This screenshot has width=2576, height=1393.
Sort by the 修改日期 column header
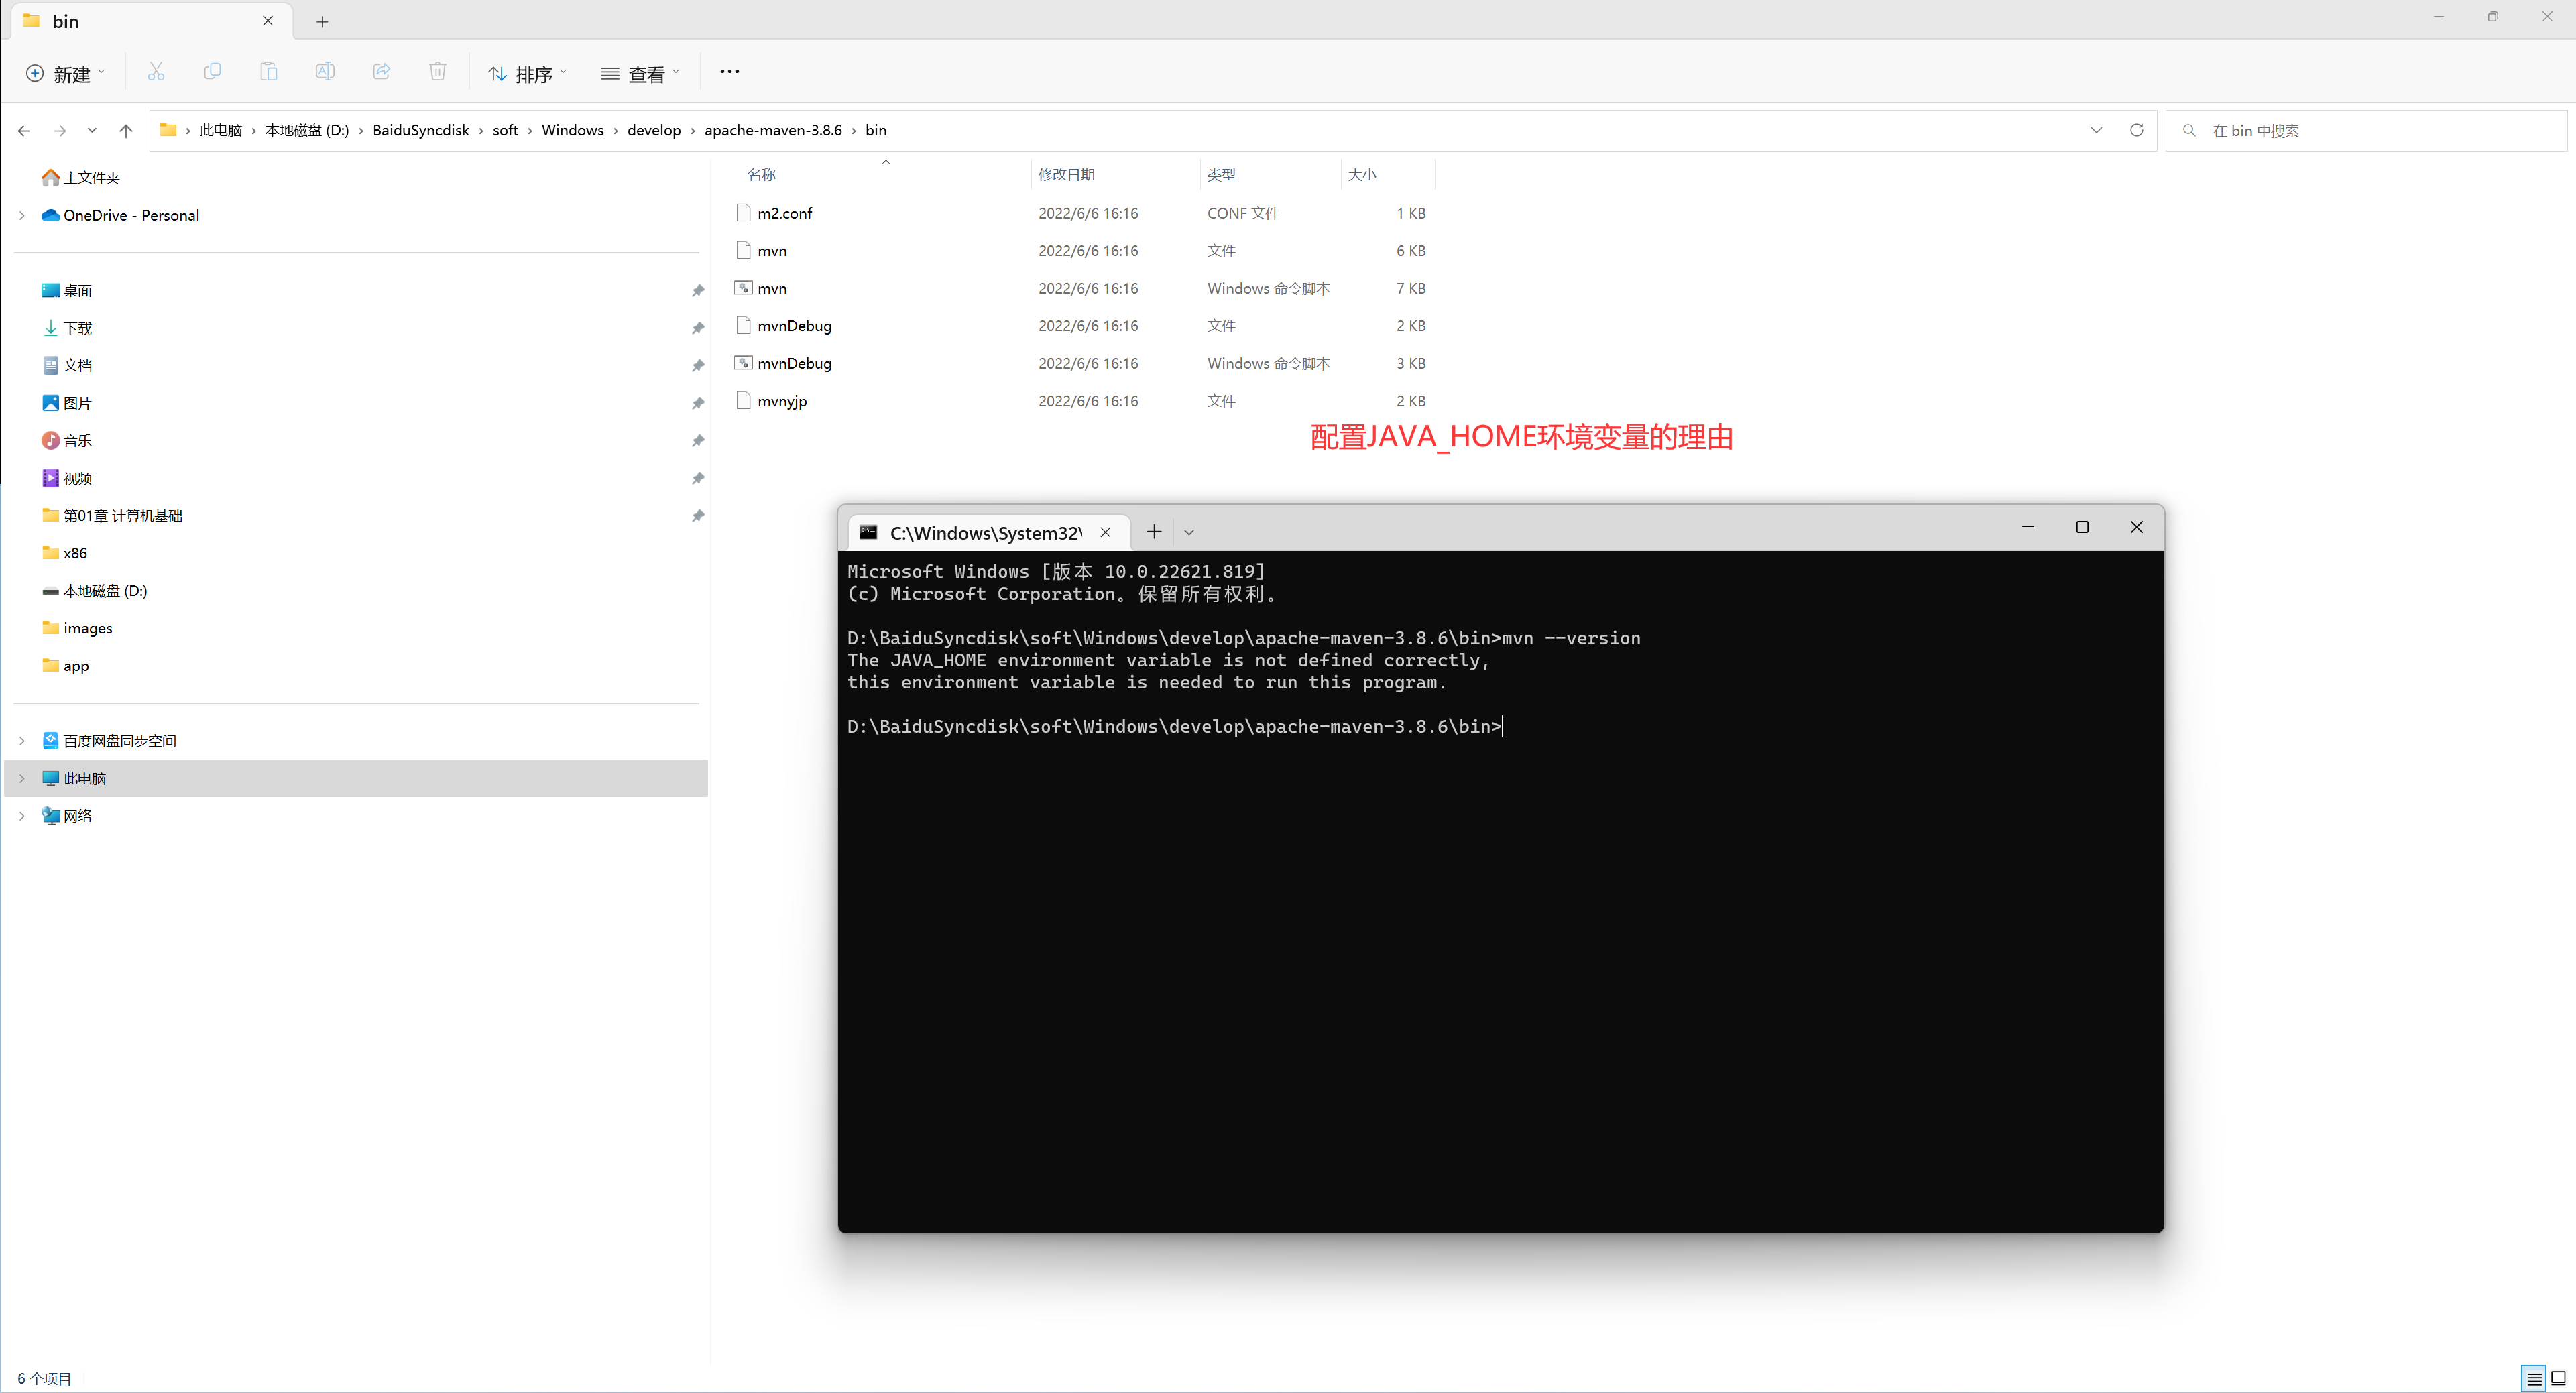tap(1066, 175)
